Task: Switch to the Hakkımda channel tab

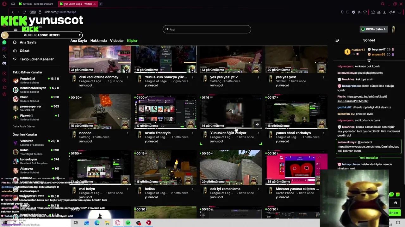Action: (x=98, y=41)
